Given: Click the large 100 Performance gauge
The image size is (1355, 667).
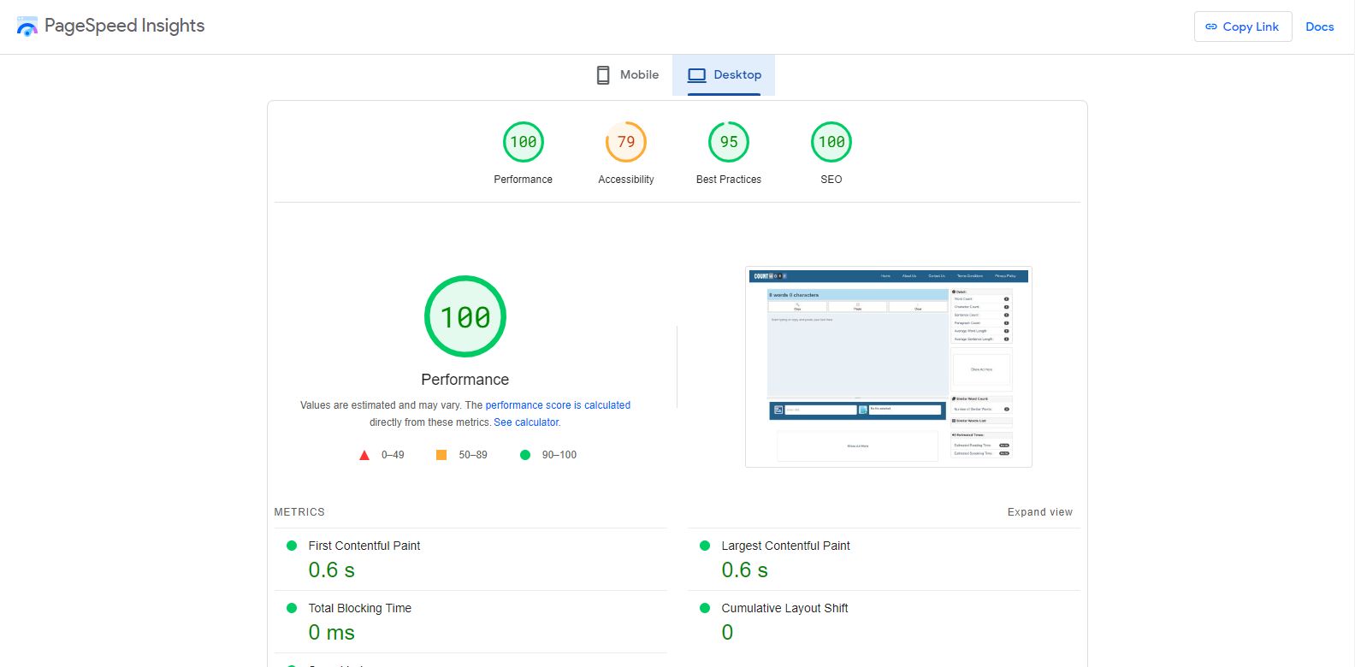Looking at the screenshot, I should [465, 317].
